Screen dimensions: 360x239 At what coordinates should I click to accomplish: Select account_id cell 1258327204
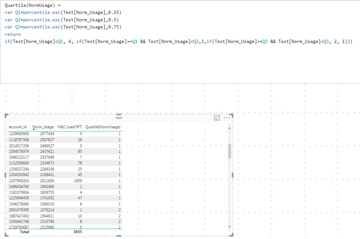(x=19, y=169)
